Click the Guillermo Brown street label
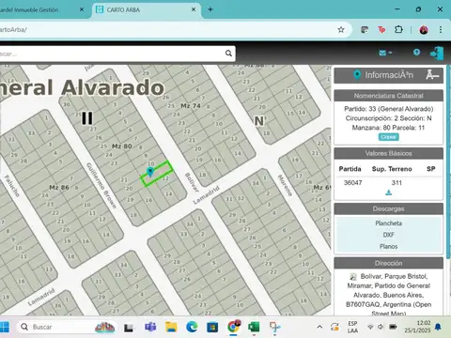The width and height of the screenshot is (451, 338). [x=101, y=185]
